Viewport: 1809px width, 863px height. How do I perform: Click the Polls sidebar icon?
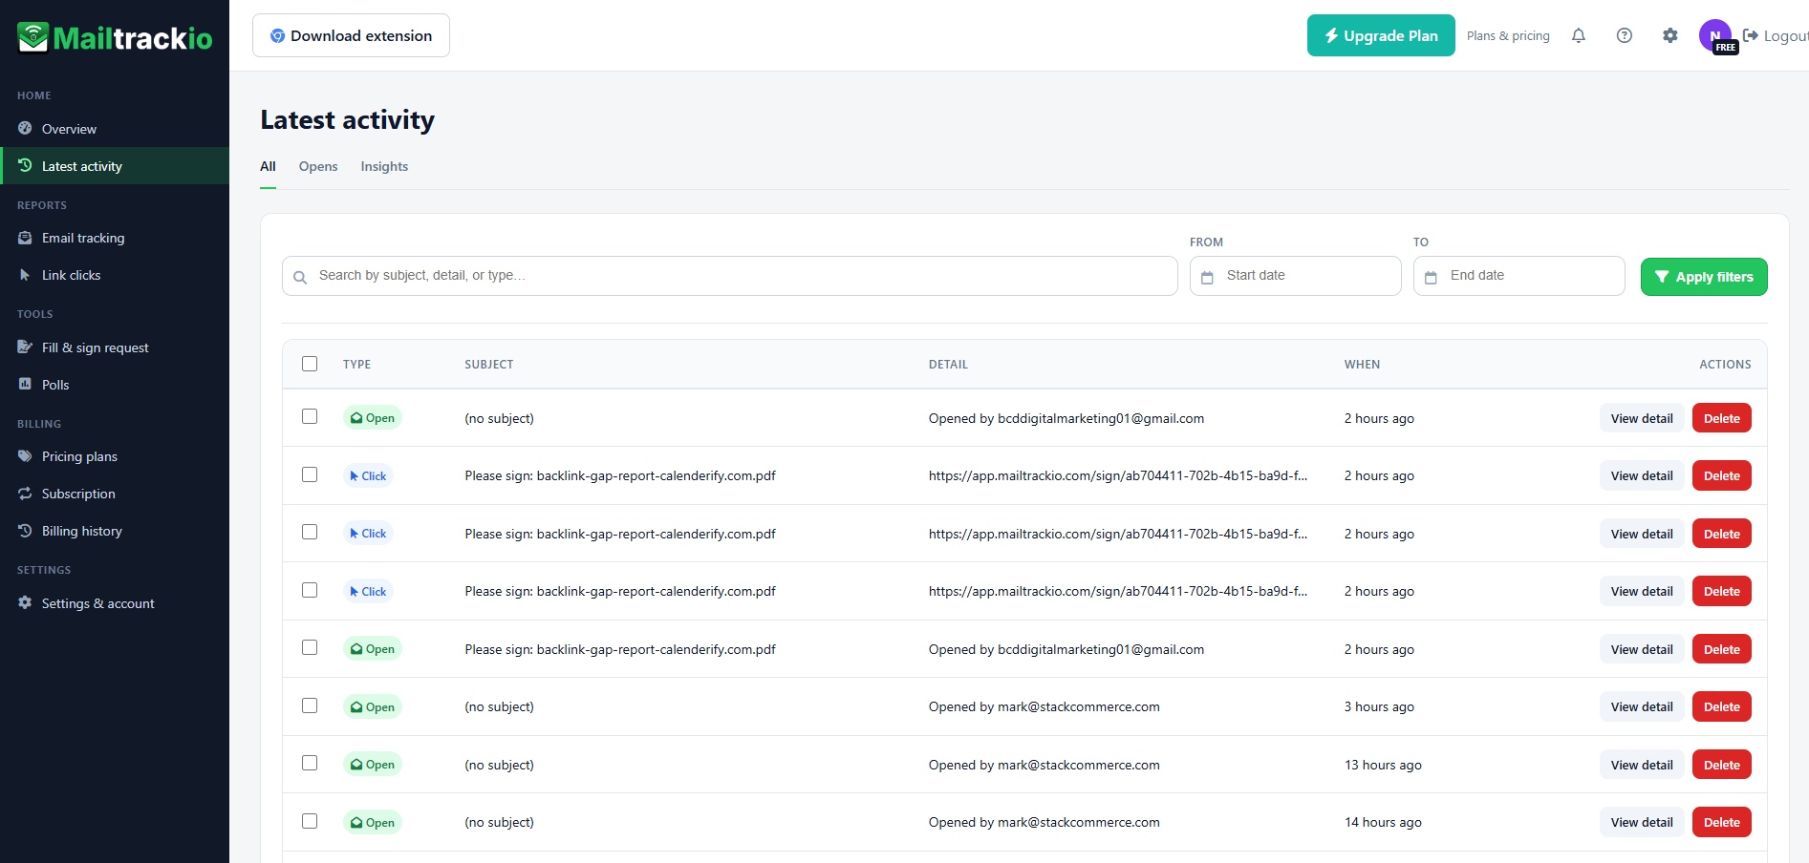point(25,385)
